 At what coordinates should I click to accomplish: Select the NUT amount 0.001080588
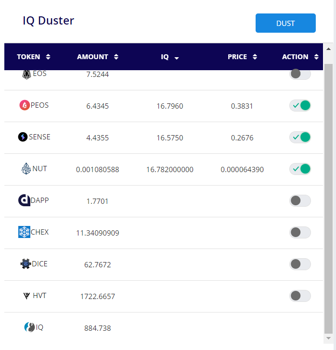[x=97, y=169]
